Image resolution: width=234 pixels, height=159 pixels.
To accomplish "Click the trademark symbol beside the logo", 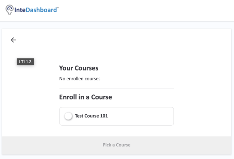I will click(x=58, y=7).
